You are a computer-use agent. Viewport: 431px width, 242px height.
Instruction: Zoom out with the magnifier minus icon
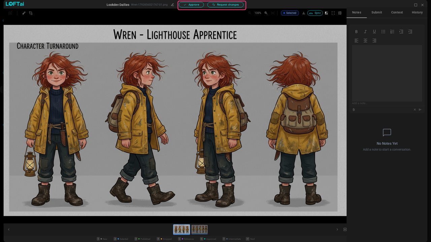pos(250,13)
